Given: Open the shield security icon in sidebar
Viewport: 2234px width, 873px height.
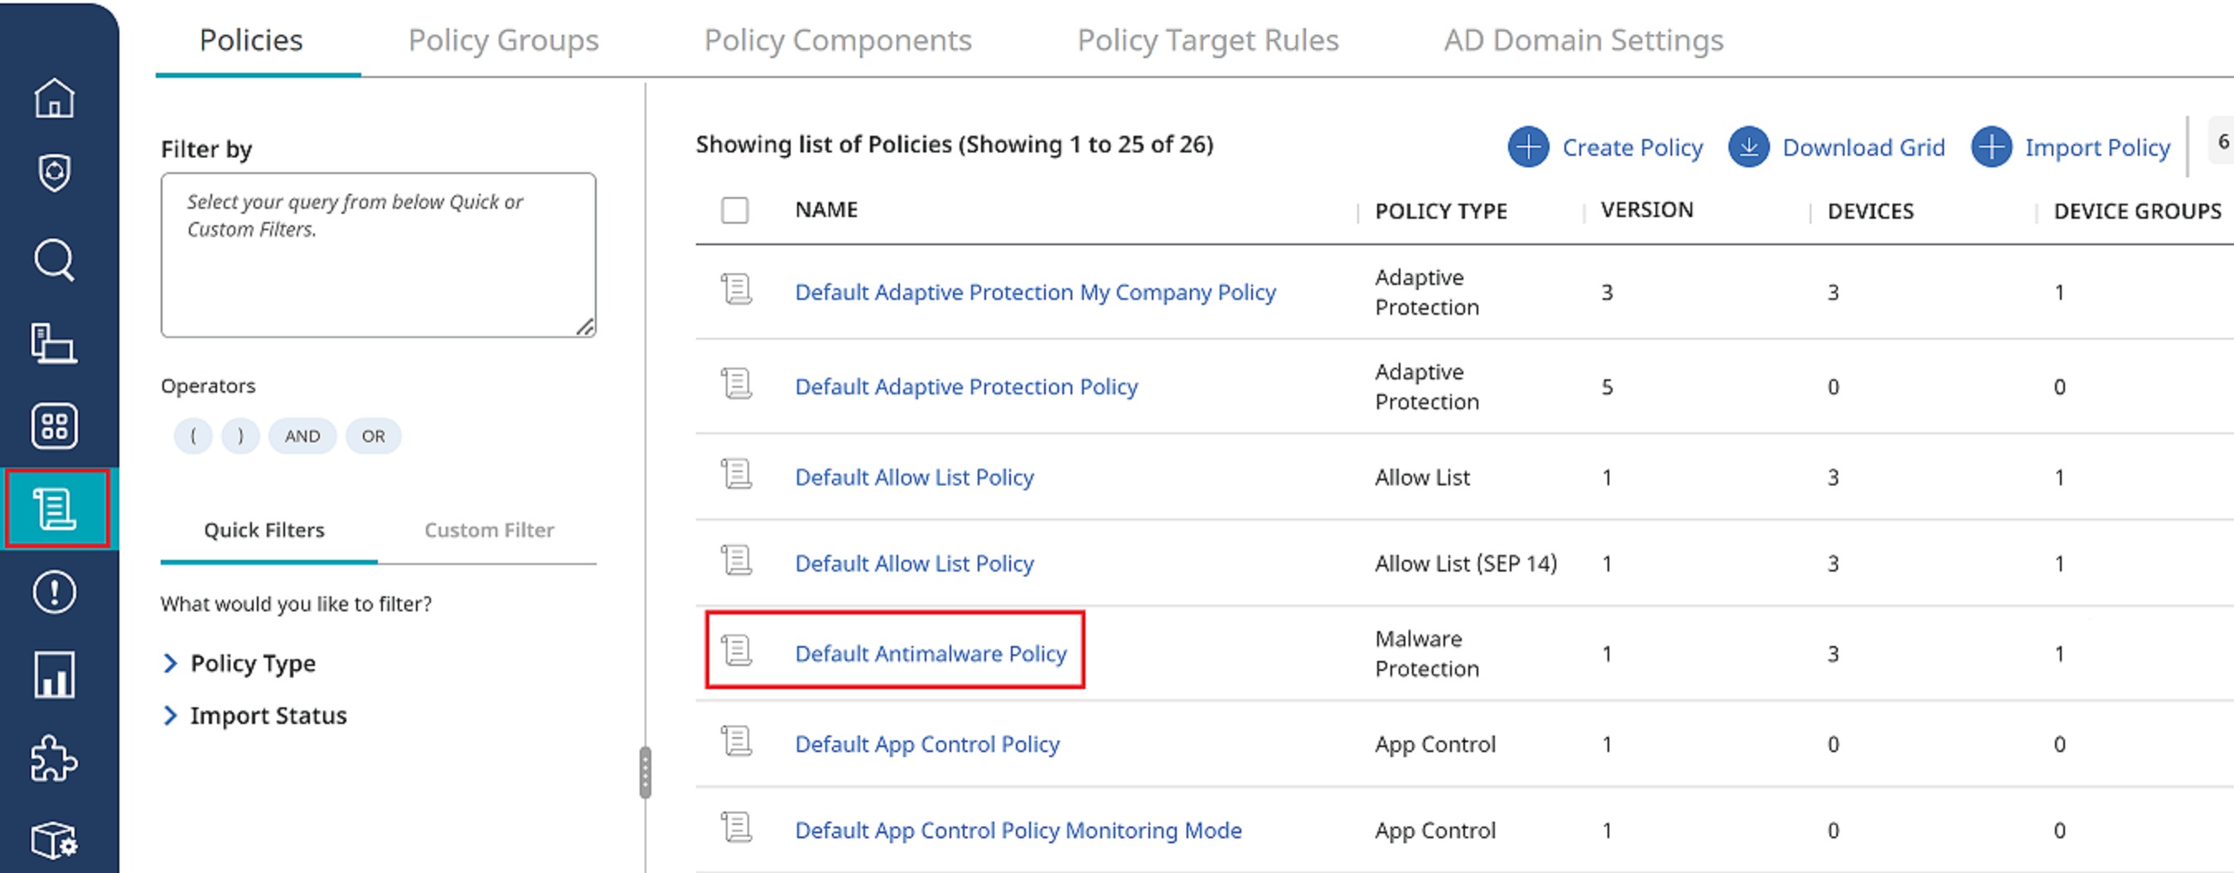Looking at the screenshot, I should point(55,173).
